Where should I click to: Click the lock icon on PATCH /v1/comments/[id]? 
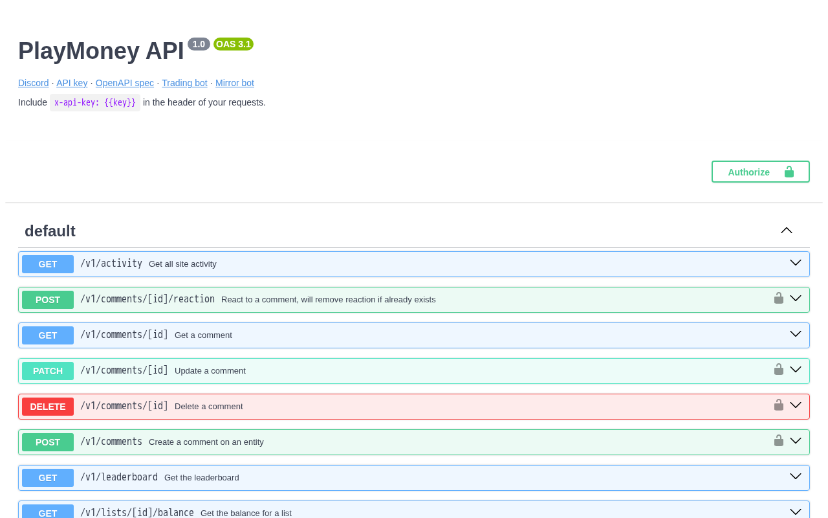779,370
